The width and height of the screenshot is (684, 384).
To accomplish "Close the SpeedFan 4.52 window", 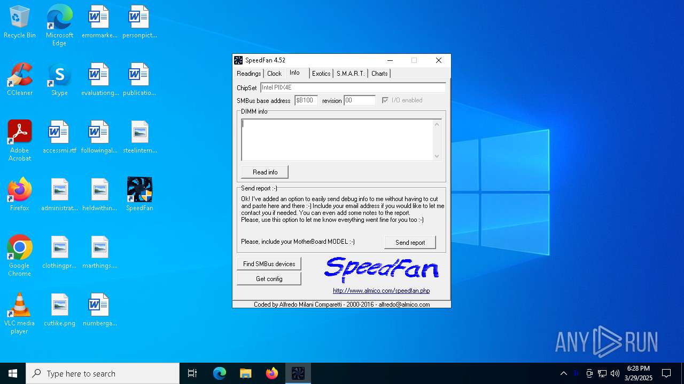I will pyautogui.click(x=439, y=60).
